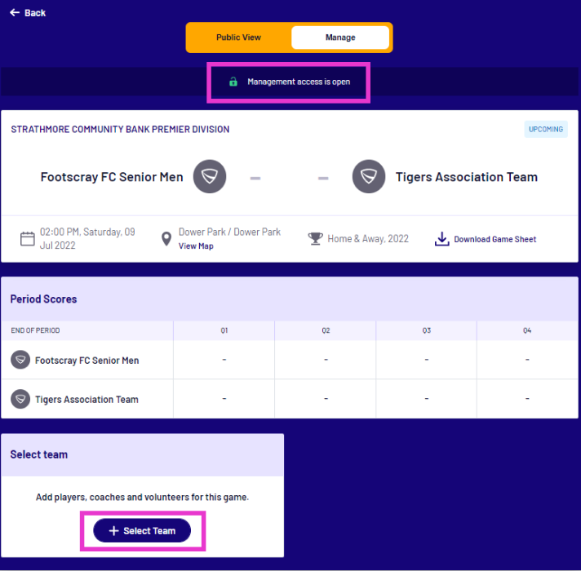Switch to Public View tab

[x=238, y=38]
